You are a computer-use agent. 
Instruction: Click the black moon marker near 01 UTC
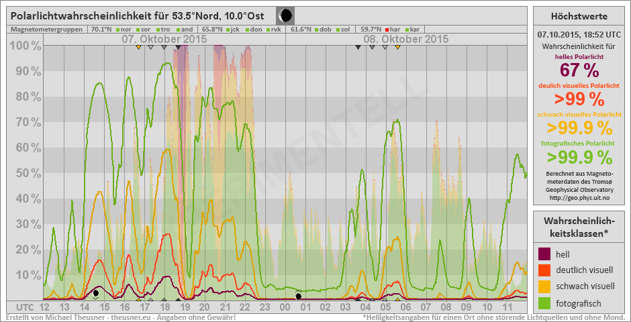(298, 296)
